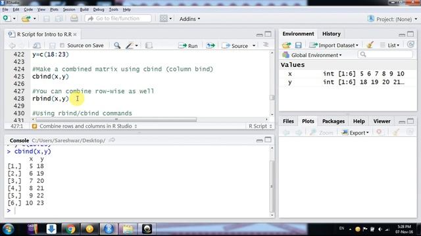Click the Environment search field
The width and height of the screenshot is (421, 236).
point(385,54)
